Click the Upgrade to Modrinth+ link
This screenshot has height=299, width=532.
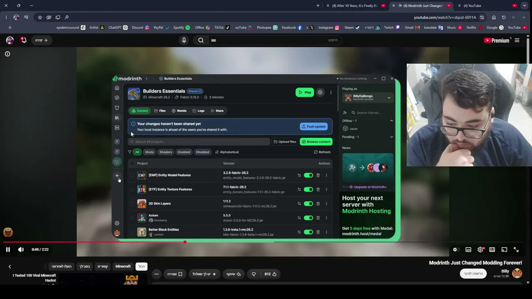coord(368,187)
